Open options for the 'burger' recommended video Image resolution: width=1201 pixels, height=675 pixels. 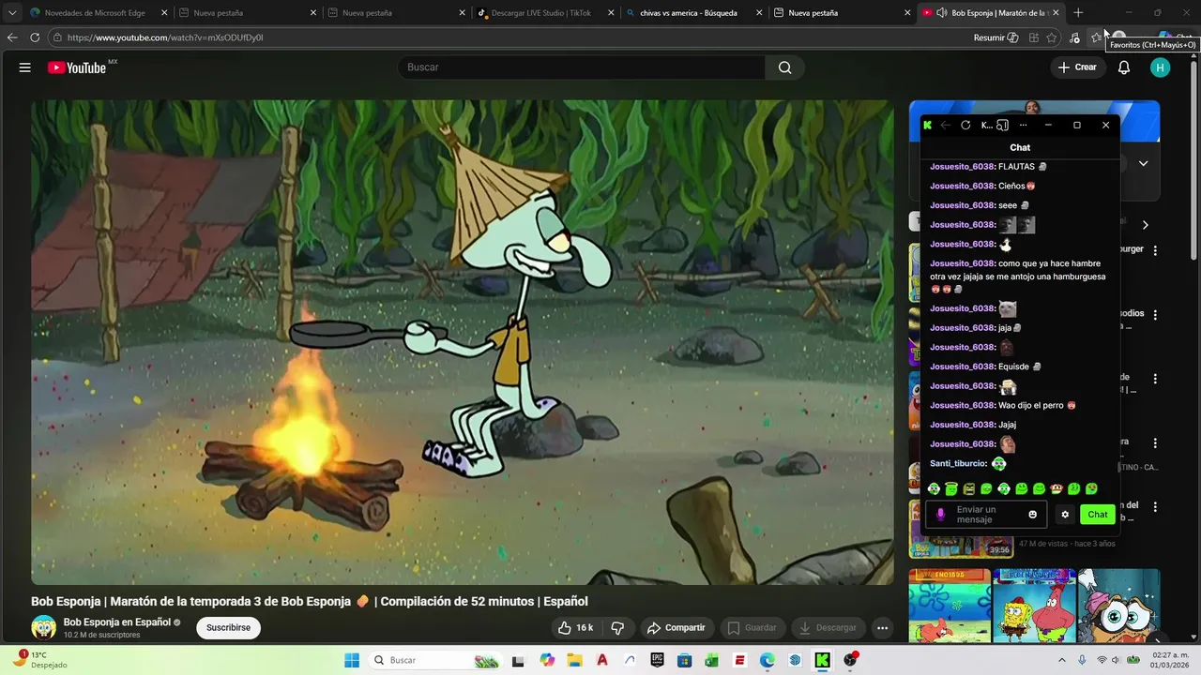(x=1155, y=250)
